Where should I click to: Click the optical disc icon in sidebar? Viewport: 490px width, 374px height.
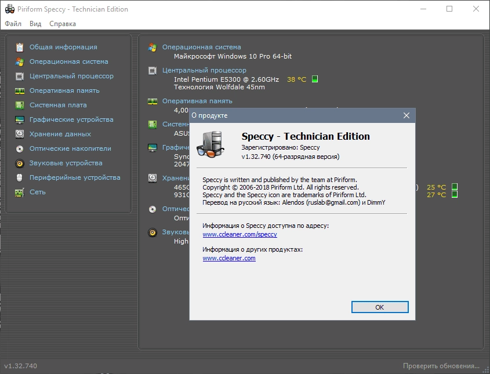(20, 148)
